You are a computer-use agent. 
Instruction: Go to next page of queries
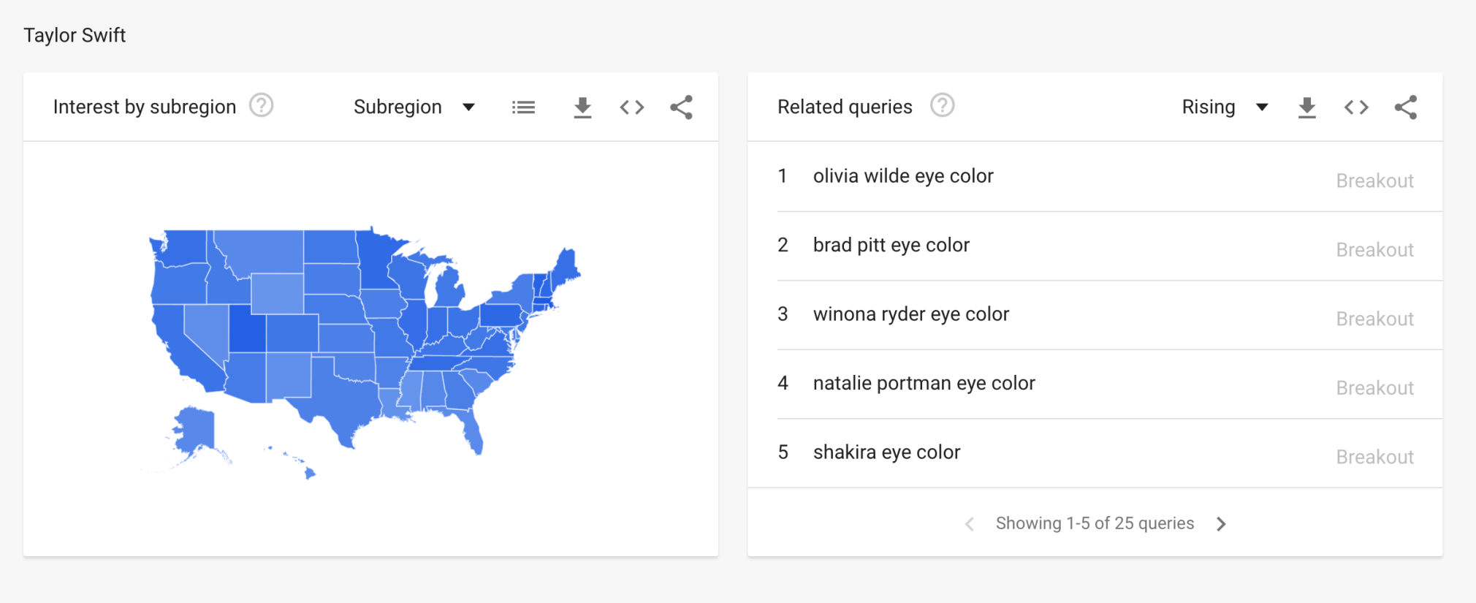click(x=1221, y=524)
